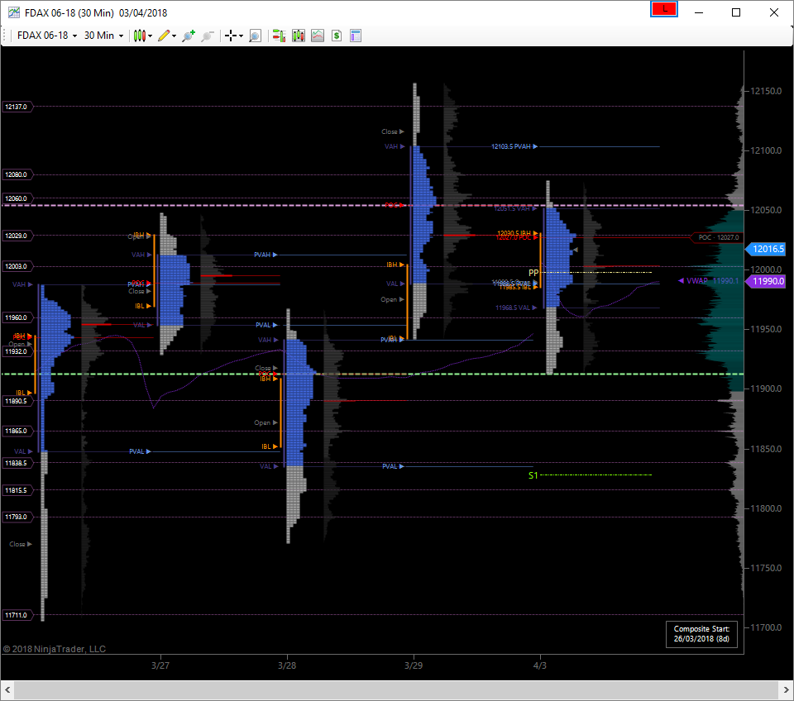Click the 12080.0 price level label

(17, 174)
